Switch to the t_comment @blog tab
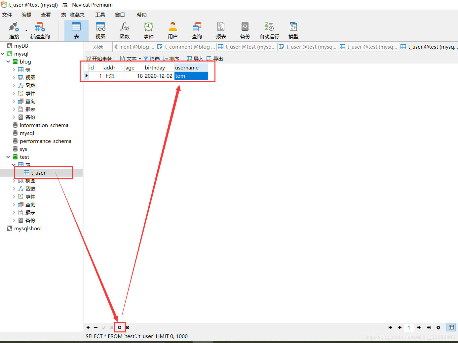Image resolution: width=458 pixels, height=343 pixels. tap(186, 47)
